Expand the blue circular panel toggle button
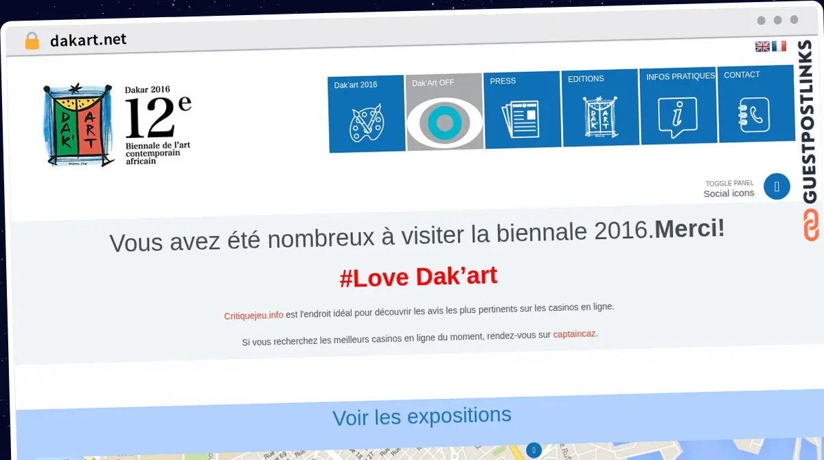The height and width of the screenshot is (460, 824). [x=777, y=186]
